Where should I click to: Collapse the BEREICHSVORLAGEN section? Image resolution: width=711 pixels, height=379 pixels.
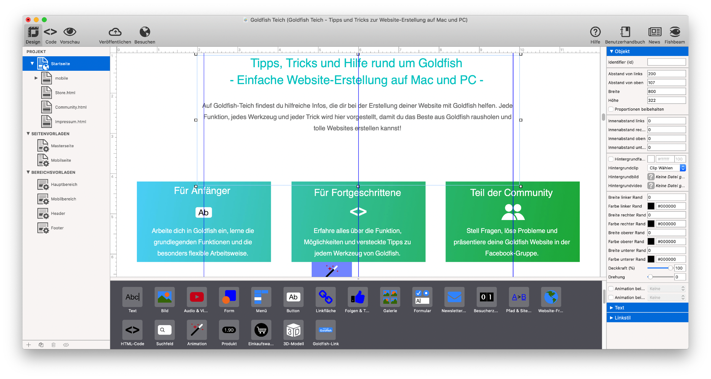point(28,172)
